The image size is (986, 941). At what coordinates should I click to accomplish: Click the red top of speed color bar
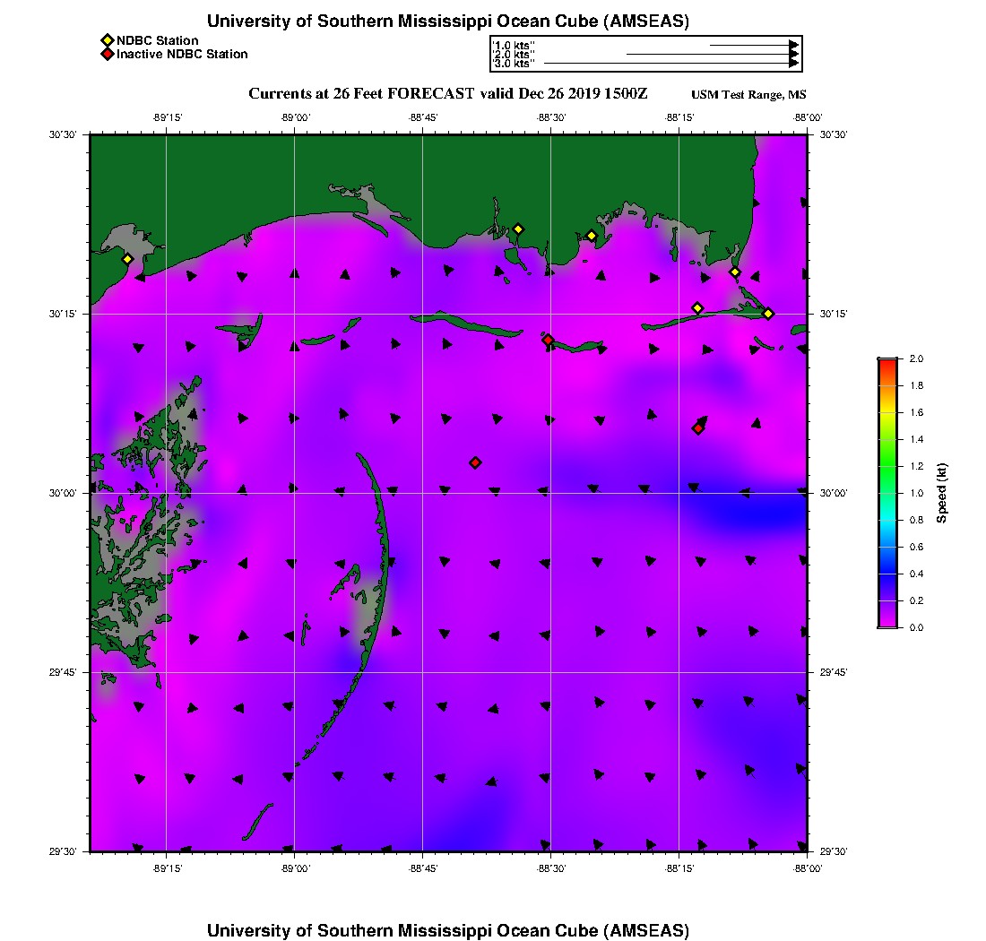click(x=887, y=362)
